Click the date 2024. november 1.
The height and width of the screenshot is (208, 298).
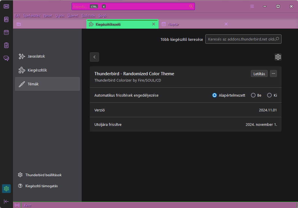coord(261,125)
